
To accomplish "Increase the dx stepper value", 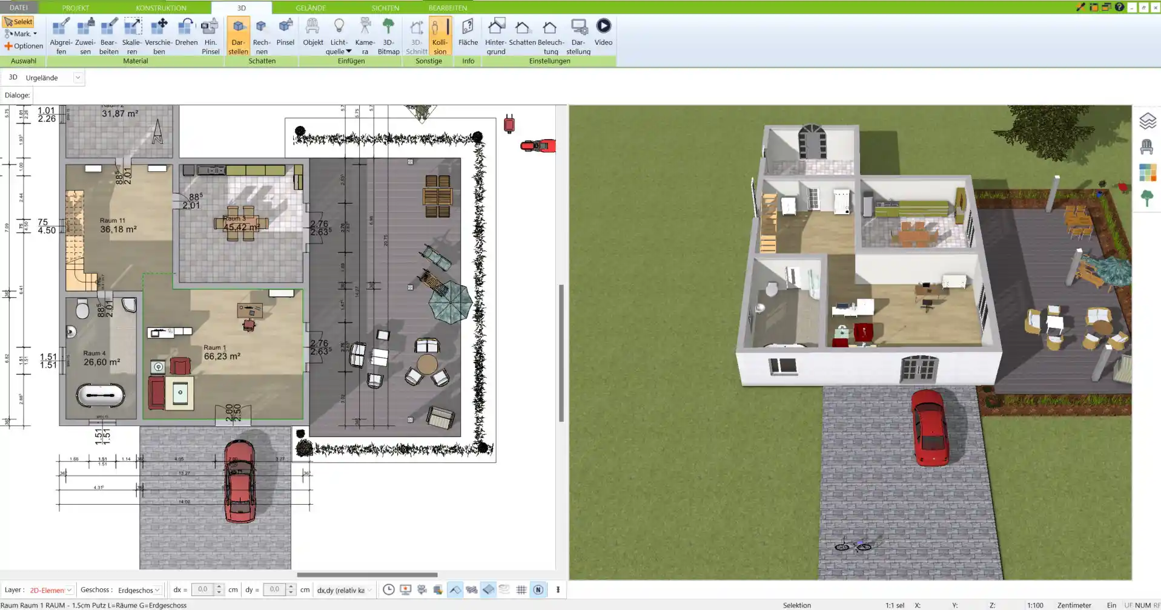I will click(219, 586).
